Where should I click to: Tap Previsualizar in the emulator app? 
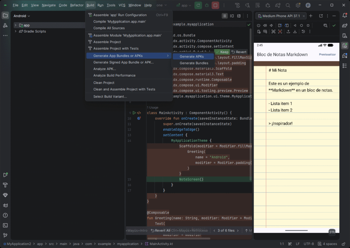click(327, 55)
